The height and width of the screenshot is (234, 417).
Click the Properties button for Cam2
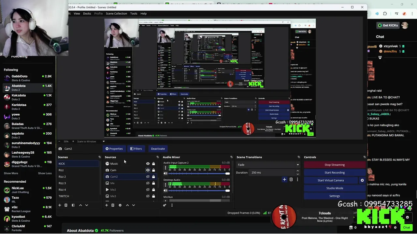pos(114,149)
